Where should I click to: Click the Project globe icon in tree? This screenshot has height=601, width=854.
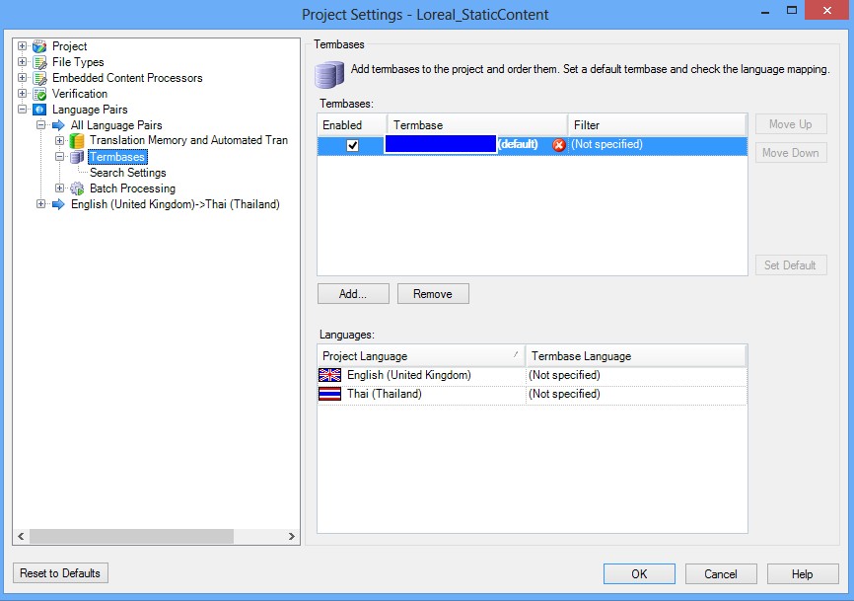[x=39, y=46]
